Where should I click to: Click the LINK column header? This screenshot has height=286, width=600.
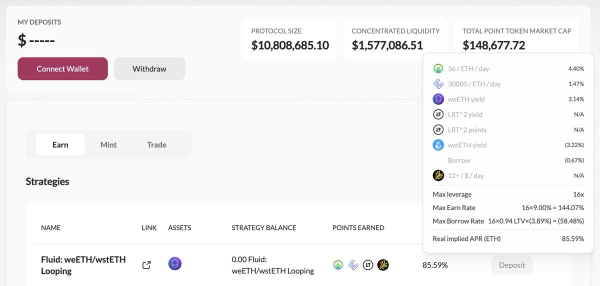149,227
